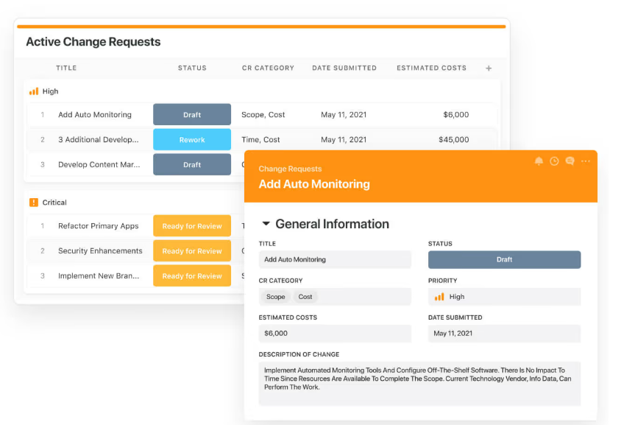The image size is (635, 425).
Task: Click the Date Submitted column header
Action: coord(344,68)
